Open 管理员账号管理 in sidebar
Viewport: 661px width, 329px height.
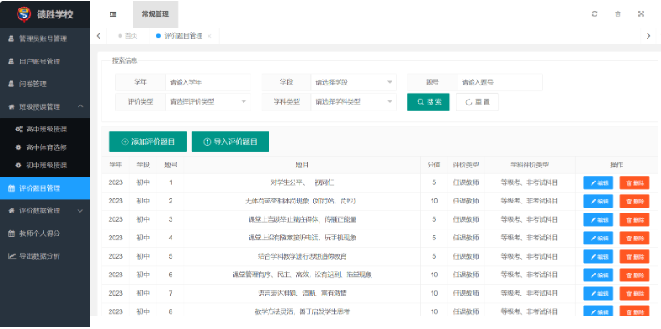[x=45, y=39]
